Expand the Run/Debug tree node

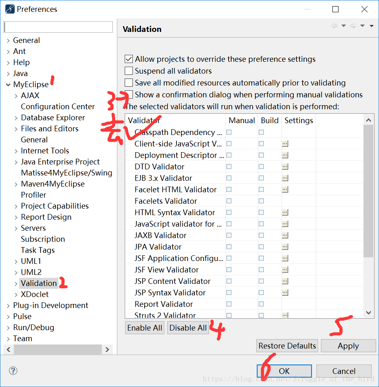[x=8, y=328]
